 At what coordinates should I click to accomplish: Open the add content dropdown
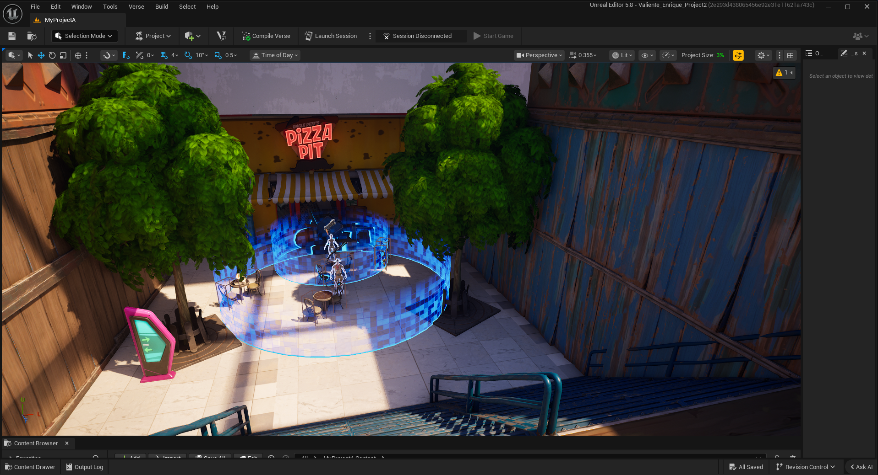click(192, 36)
